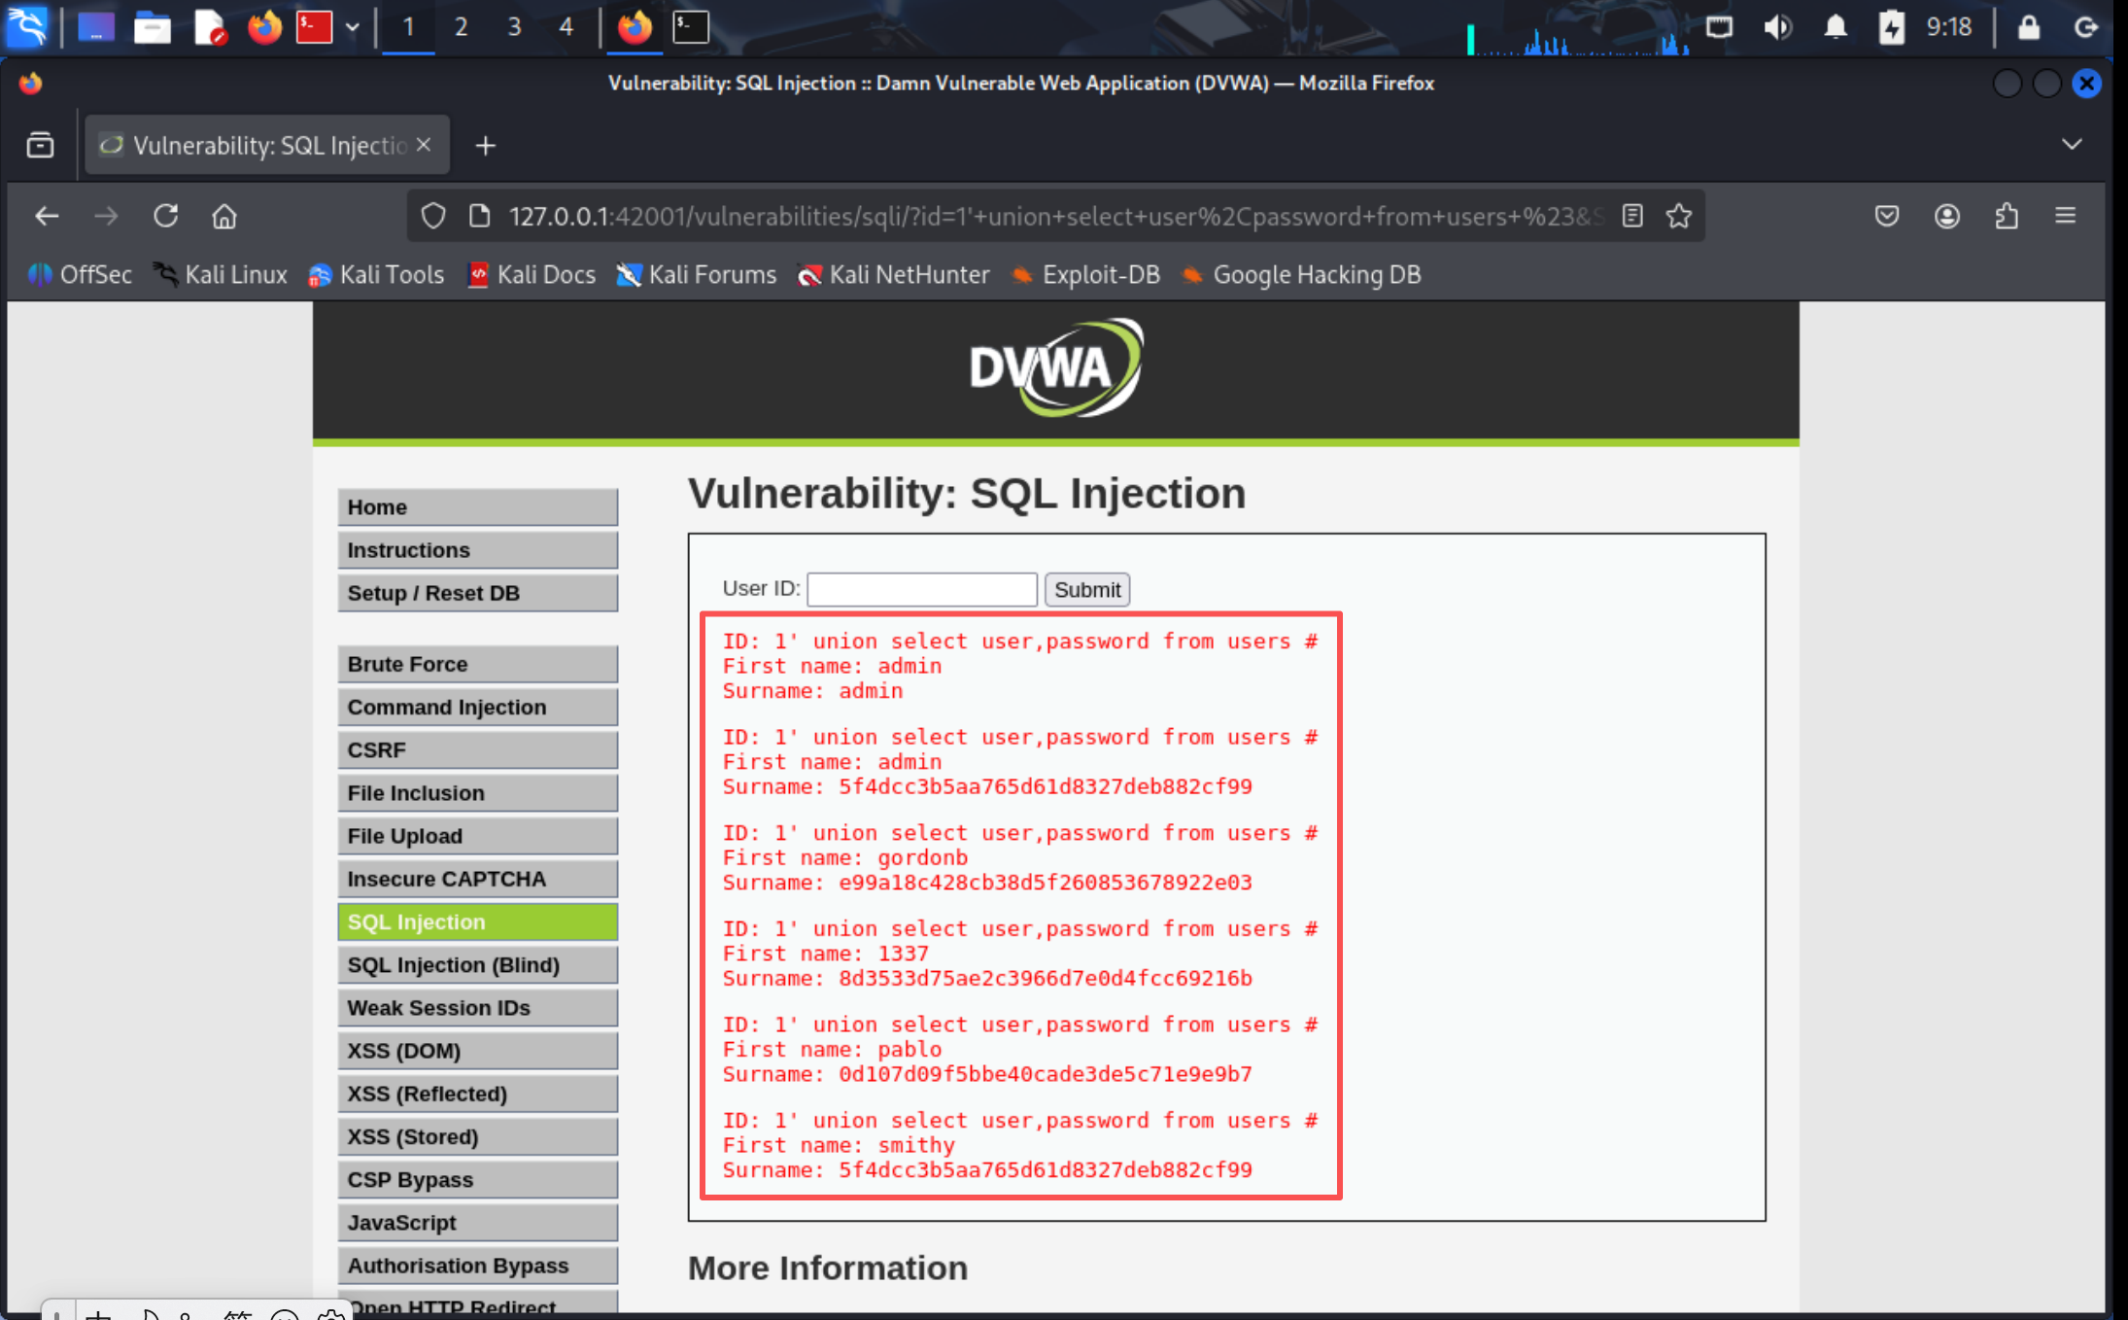Image resolution: width=2128 pixels, height=1320 pixels.
Task: Open the volume control in the system tray
Action: pos(1777,27)
